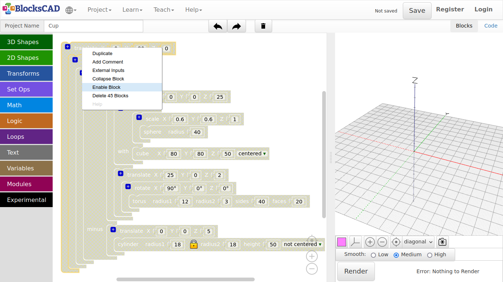Open the cube centered dropdown
This screenshot has width=503, height=282.
pyautogui.click(x=252, y=154)
